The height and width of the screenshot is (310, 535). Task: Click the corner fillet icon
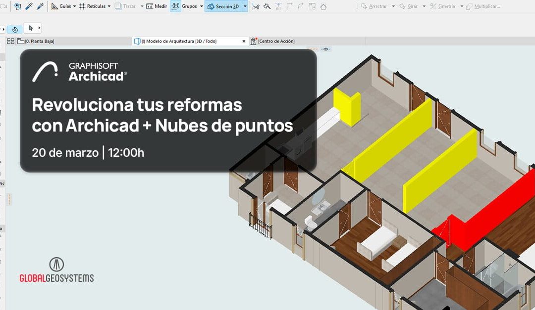pyautogui.click(x=289, y=6)
